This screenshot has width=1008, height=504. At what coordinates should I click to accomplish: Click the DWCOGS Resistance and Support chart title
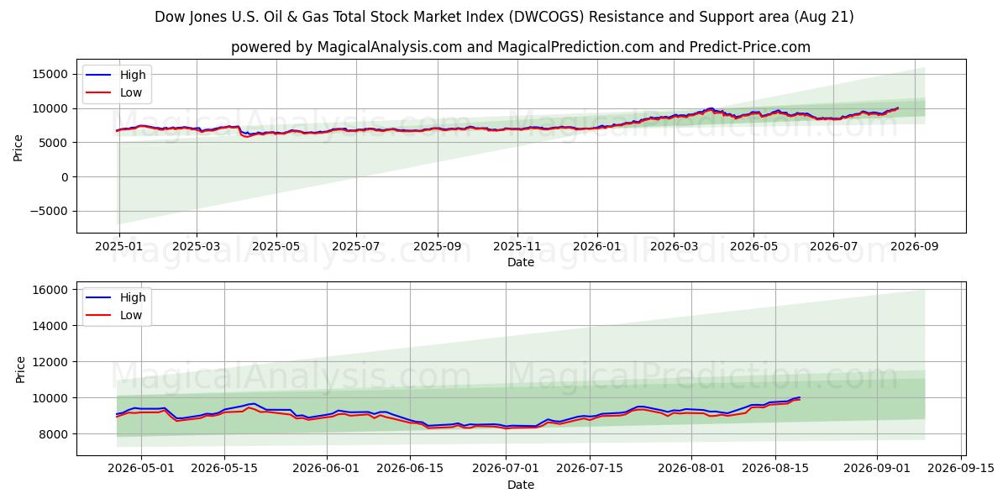click(x=504, y=17)
